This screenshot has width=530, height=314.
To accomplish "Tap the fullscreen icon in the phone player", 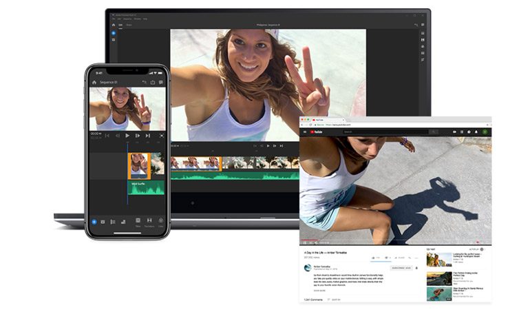I will pyautogui.click(x=162, y=136).
